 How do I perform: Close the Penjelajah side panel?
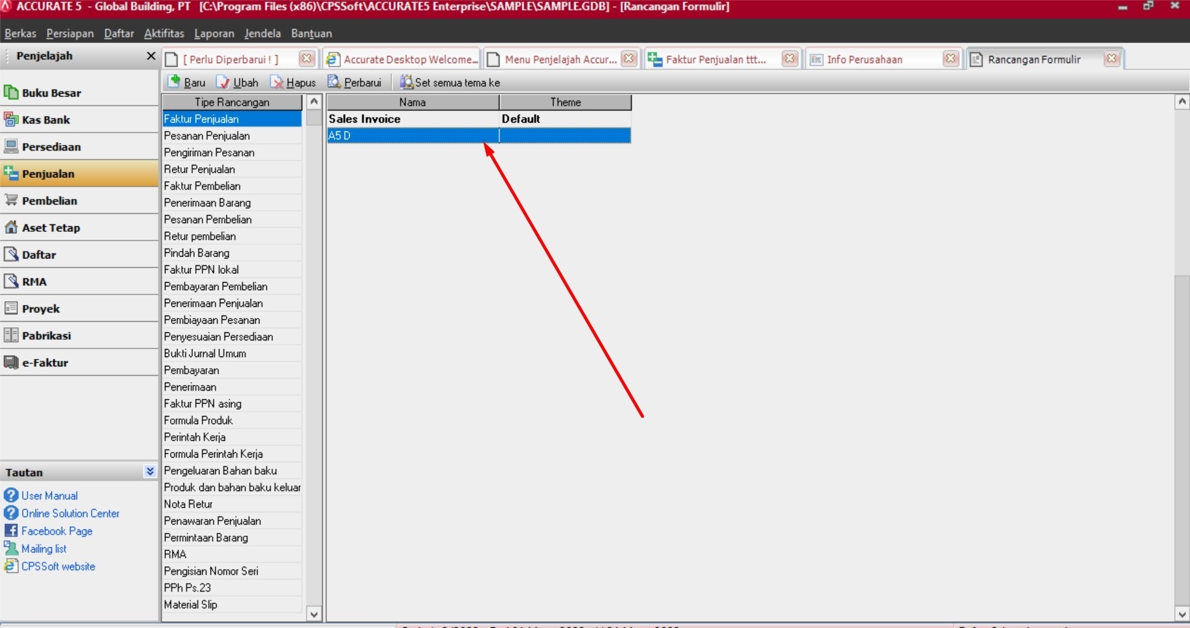click(151, 56)
